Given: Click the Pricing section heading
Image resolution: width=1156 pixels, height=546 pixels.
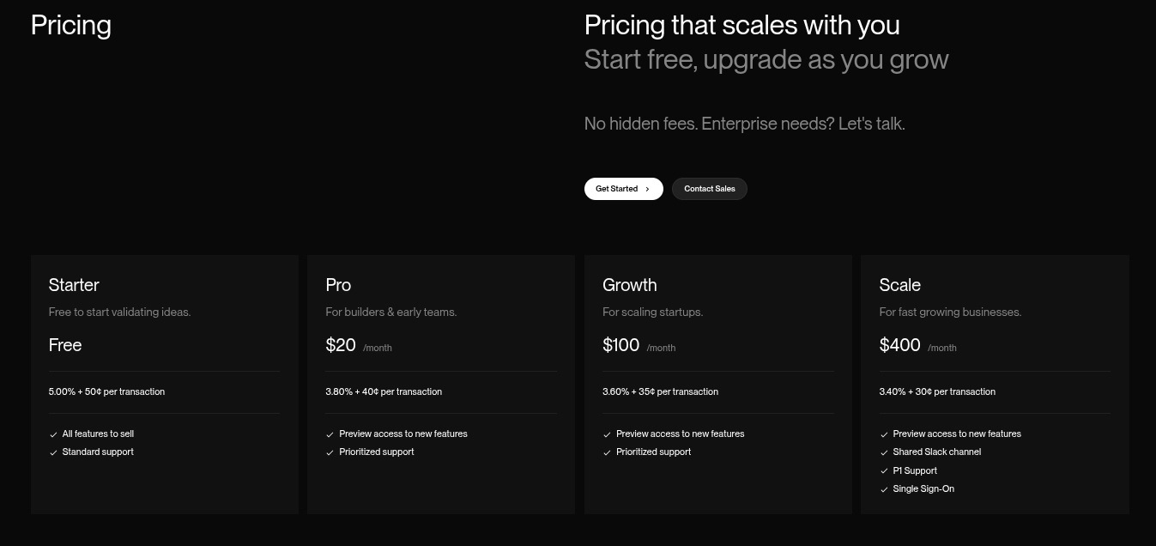Looking at the screenshot, I should pos(71,25).
